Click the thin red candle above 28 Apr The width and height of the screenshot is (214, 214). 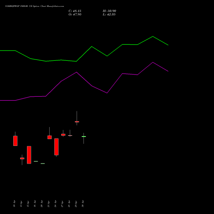70,135
